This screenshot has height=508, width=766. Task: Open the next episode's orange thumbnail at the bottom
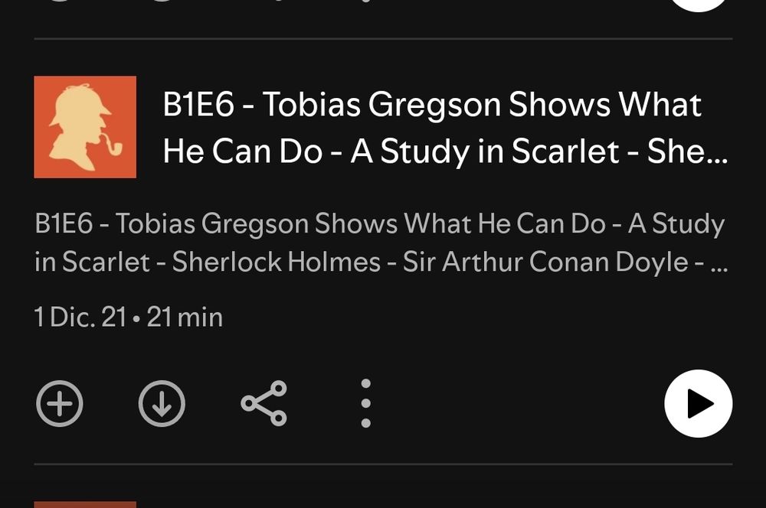click(85, 505)
